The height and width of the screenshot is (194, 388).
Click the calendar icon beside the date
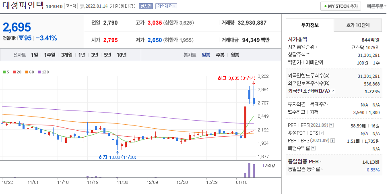pos(83,6)
